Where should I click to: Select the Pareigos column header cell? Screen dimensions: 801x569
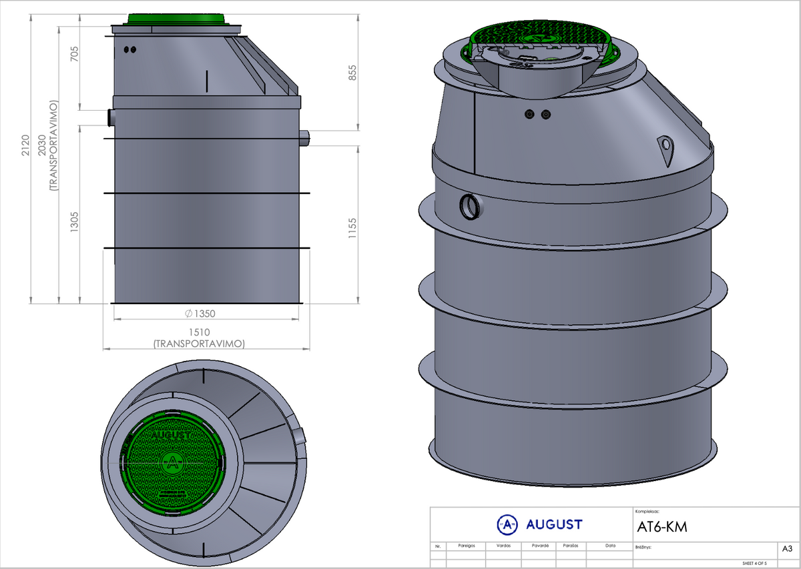tap(467, 546)
